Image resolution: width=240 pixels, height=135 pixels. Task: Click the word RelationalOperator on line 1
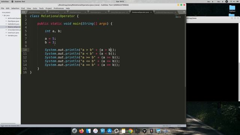pos(58,16)
